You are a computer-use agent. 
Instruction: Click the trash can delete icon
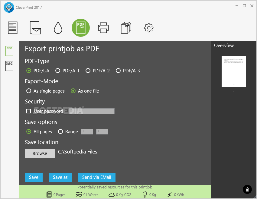(x=247, y=189)
